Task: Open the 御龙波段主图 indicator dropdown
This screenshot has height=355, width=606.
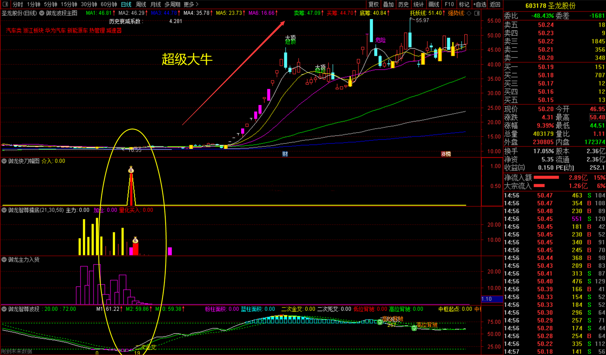Action: click(x=42, y=13)
